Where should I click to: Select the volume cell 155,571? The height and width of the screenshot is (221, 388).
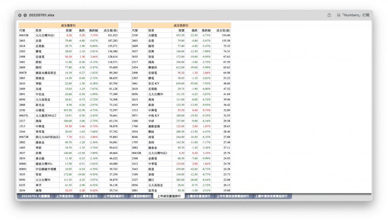coord(108,46)
